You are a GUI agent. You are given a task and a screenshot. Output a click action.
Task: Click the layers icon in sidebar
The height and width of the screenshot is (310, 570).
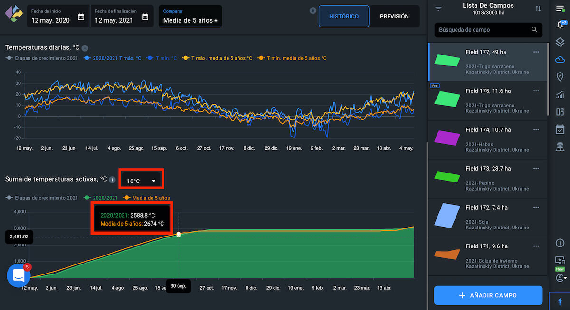[x=560, y=42]
